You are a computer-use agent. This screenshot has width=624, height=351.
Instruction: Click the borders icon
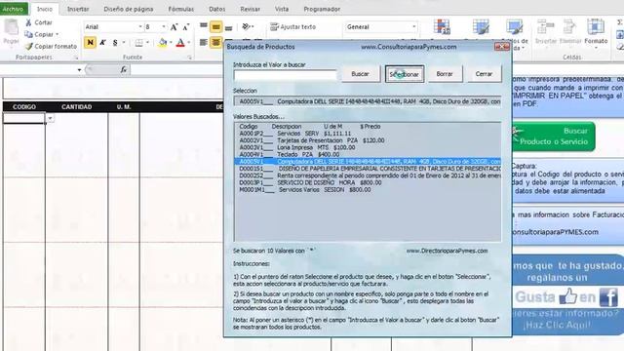coord(138,43)
